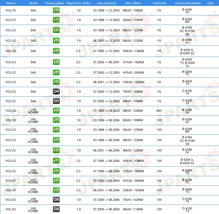Viewport: 219px width, 214px height.
Task: Click the ON diesel icon for V40 Kombi 75kW / 102KM
Action: coord(56,200)
